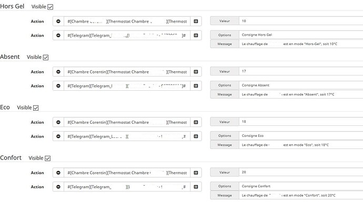The image size is (363, 204).
Task: Open command picker for Hors Gel thermostat action
Action: [x=196, y=21]
